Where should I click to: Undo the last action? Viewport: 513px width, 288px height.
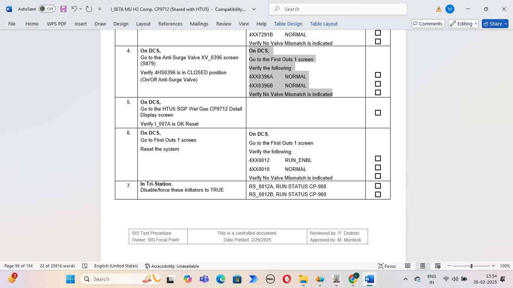tap(74, 9)
